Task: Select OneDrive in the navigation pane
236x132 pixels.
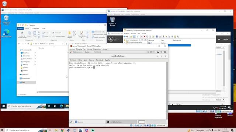Action: point(24,74)
